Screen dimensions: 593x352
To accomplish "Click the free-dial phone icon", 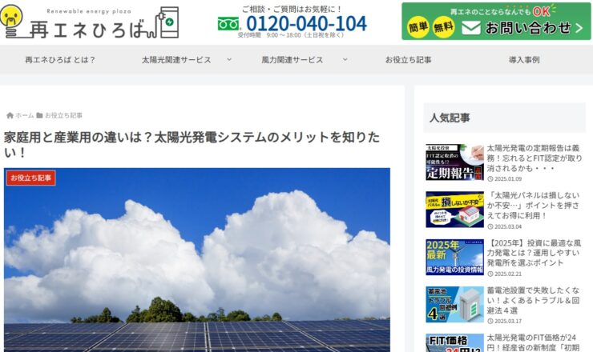I will point(229,24).
